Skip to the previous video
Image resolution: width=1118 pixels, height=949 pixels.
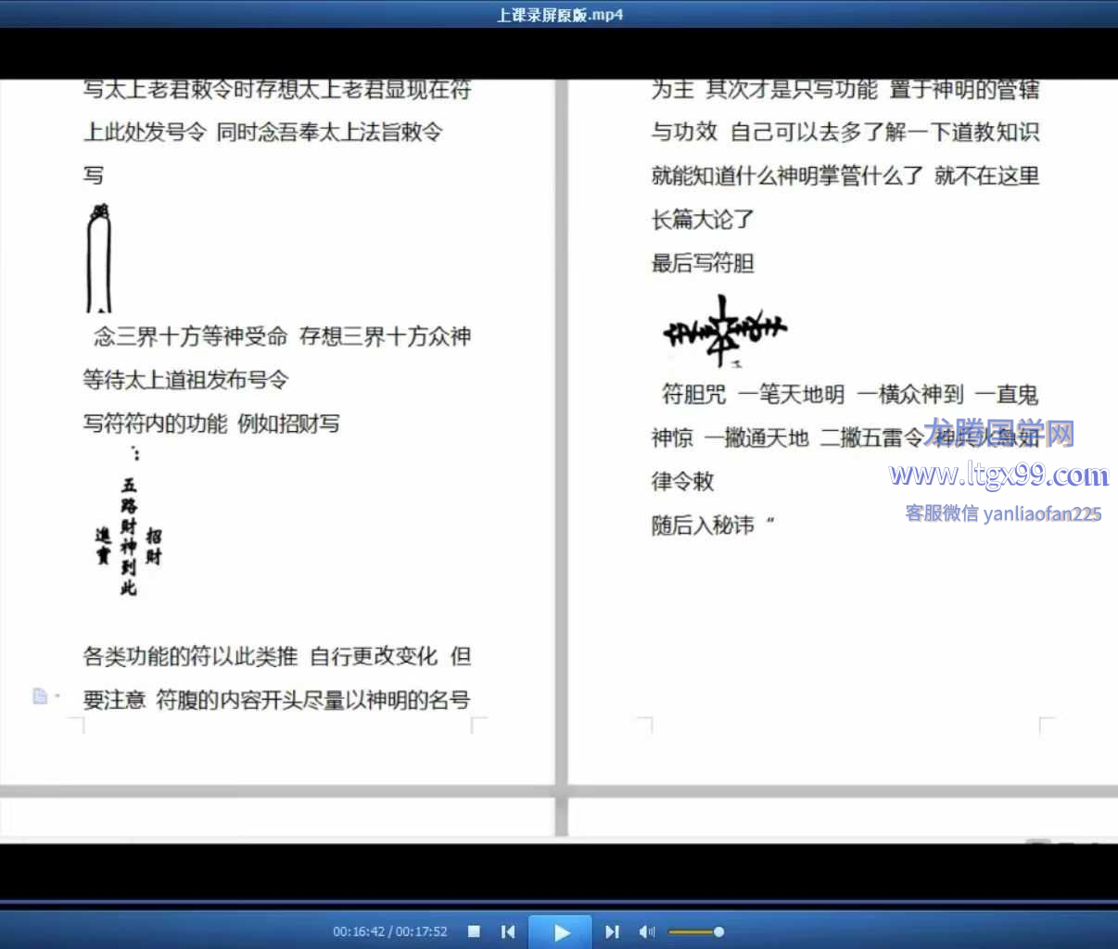pyautogui.click(x=508, y=931)
